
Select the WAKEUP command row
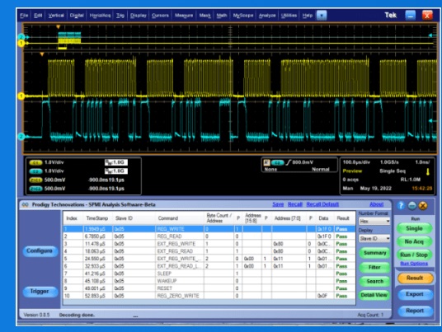pos(209,281)
